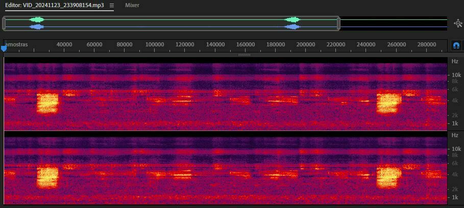Click the dotted divider grip below the ruler

(x=245, y=55)
